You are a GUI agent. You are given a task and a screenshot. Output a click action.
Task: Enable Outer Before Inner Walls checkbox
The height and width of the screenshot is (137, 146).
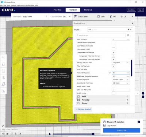click(114, 46)
